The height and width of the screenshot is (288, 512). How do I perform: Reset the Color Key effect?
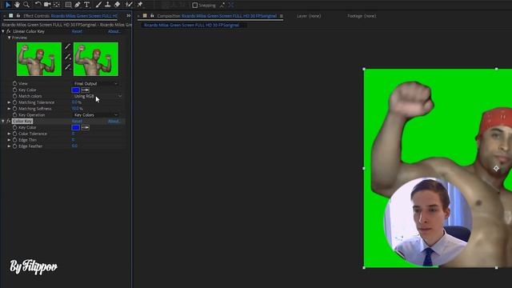(77, 121)
